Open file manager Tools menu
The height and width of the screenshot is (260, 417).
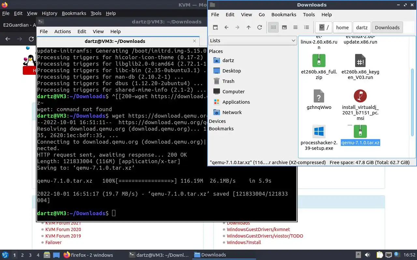coord(309,15)
